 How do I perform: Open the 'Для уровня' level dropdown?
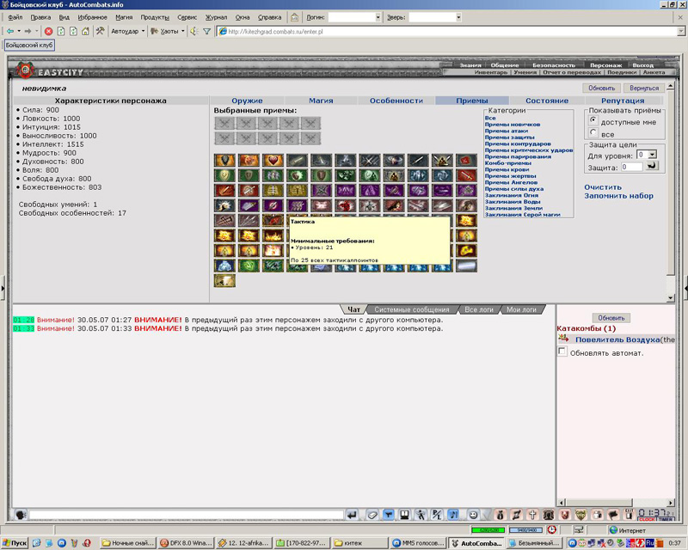click(x=648, y=155)
